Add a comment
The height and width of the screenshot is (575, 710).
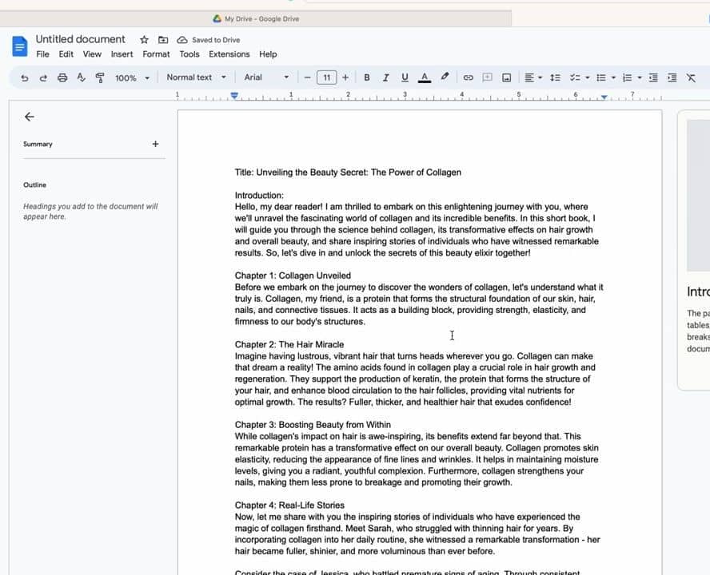click(x=487, y=77)
